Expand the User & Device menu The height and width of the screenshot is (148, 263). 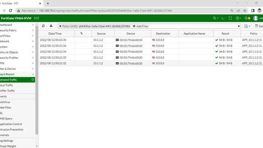click(17, 69)
